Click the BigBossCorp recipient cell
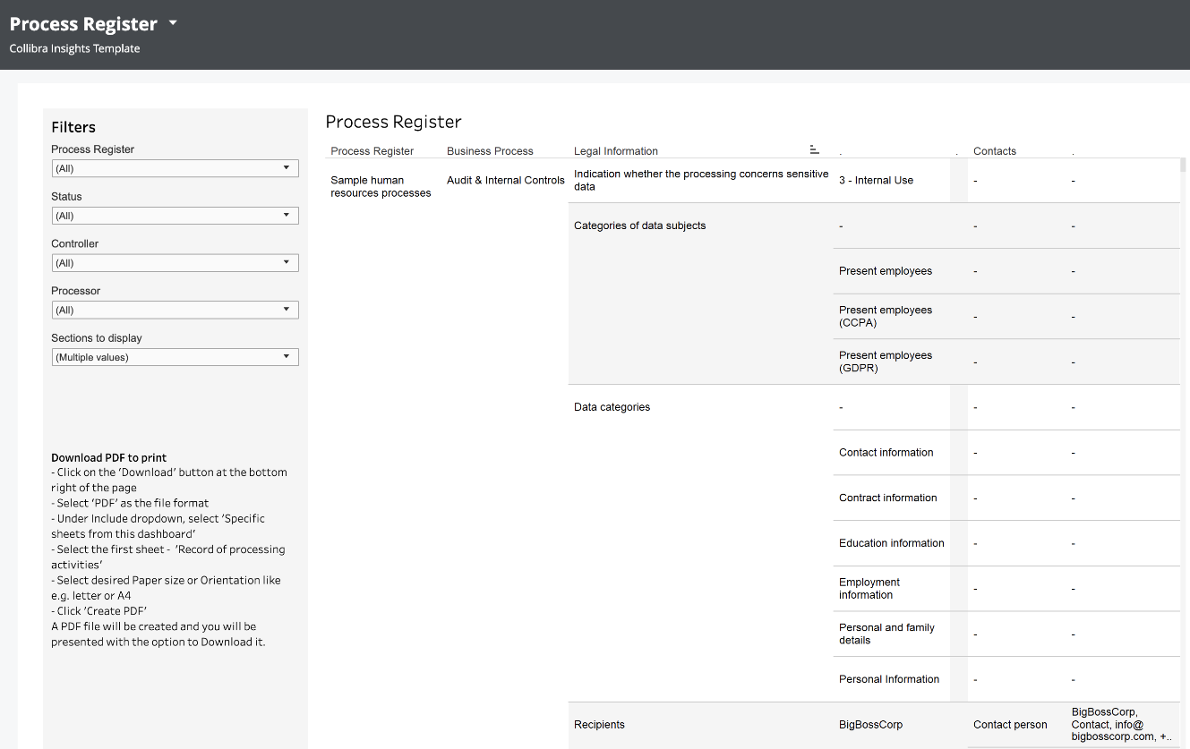This screenshot has height=749, width=1190. pos(870,725)
